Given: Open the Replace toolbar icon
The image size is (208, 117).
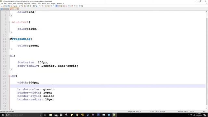Looking at the screenshot, I should point(36,6).
